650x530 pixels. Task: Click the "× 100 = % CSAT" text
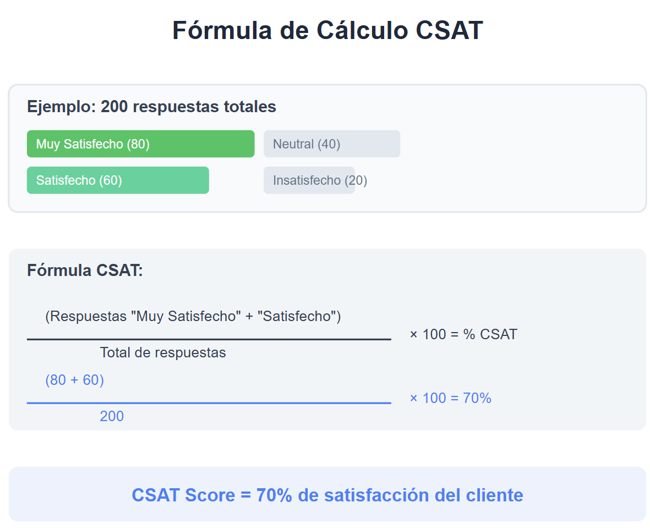click(x=463, y=334)
